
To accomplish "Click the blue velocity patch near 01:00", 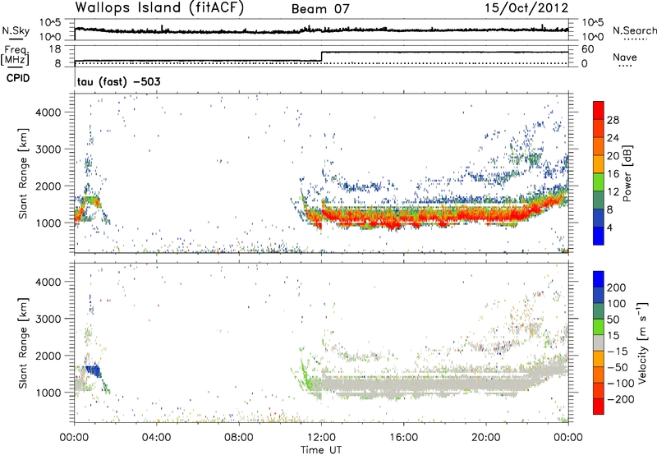I will [94, 370].
